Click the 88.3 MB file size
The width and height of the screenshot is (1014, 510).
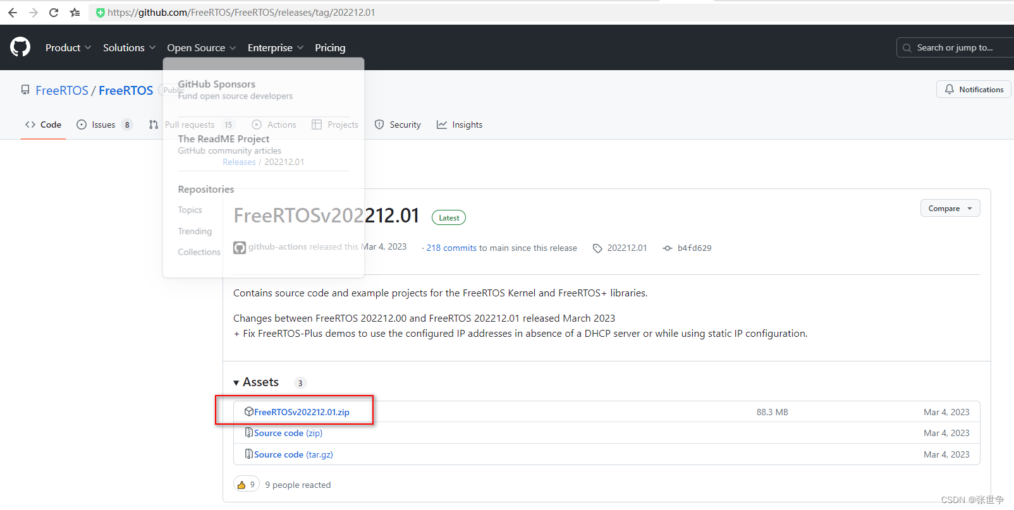[x=772, y=412]
